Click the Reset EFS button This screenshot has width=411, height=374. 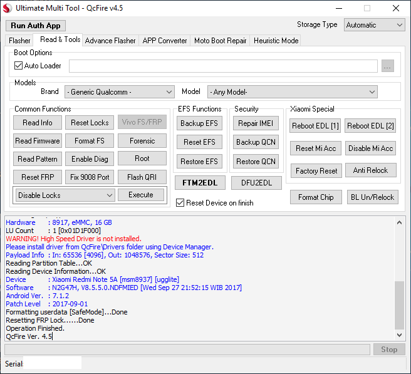tap(199, 142)
